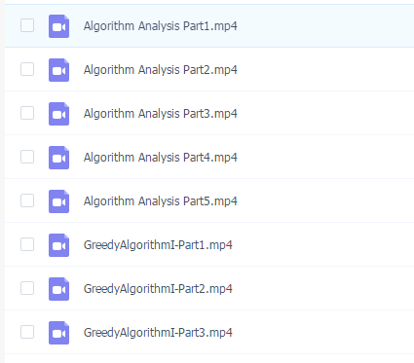The width and height of the screenshot is (414, 363).
Task: Click video icon for GreedyAlgorithmI-Part3.mp4
Action: (58, 333)
